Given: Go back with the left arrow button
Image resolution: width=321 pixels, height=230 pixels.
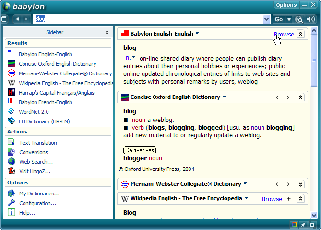Looking at the screenshot, I should [x=17, y=19].
